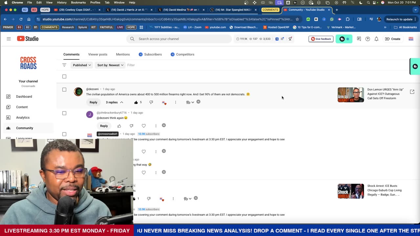Viewport: 420px width, 236px height.
Task: Open the Don Lemon video thumbnail
Action: (x=351, y=95)
